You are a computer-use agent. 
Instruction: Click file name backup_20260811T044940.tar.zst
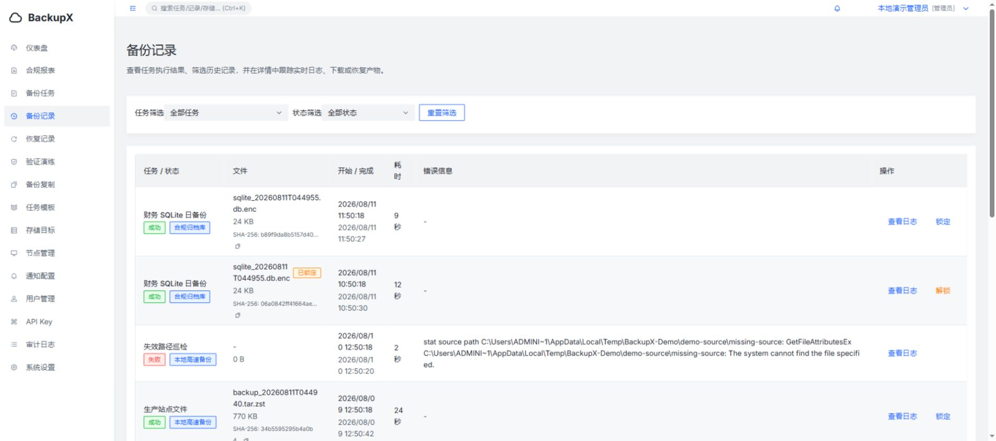click(x=275, y=398)
